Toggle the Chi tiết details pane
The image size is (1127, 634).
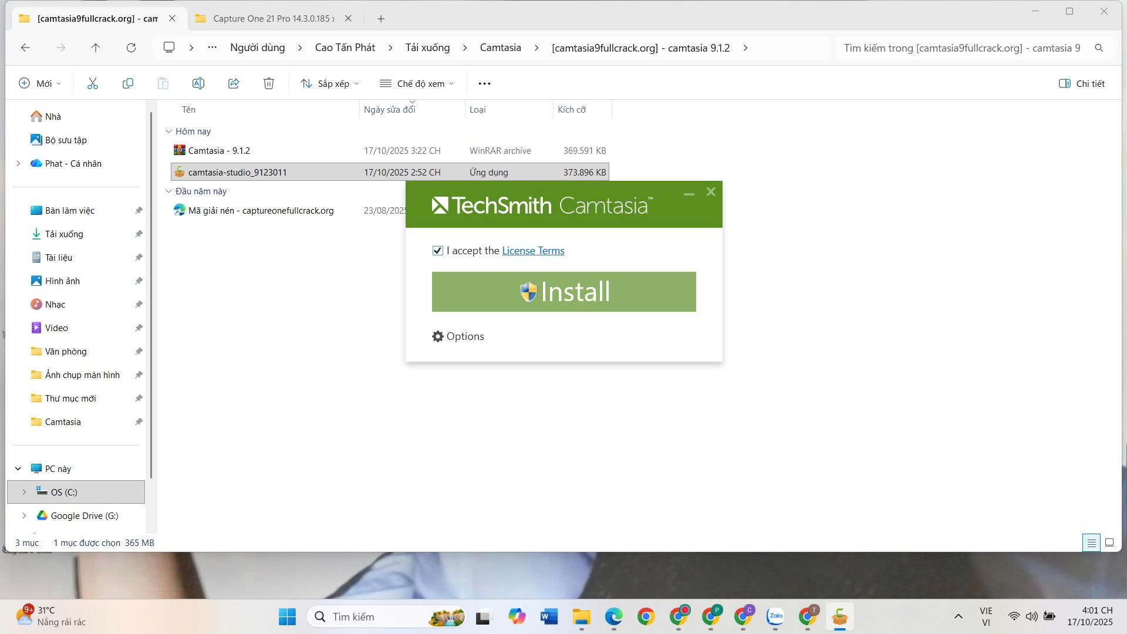coord(1081,83)
